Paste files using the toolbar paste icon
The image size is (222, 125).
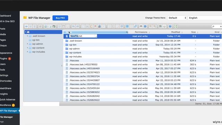coord(91,26)
